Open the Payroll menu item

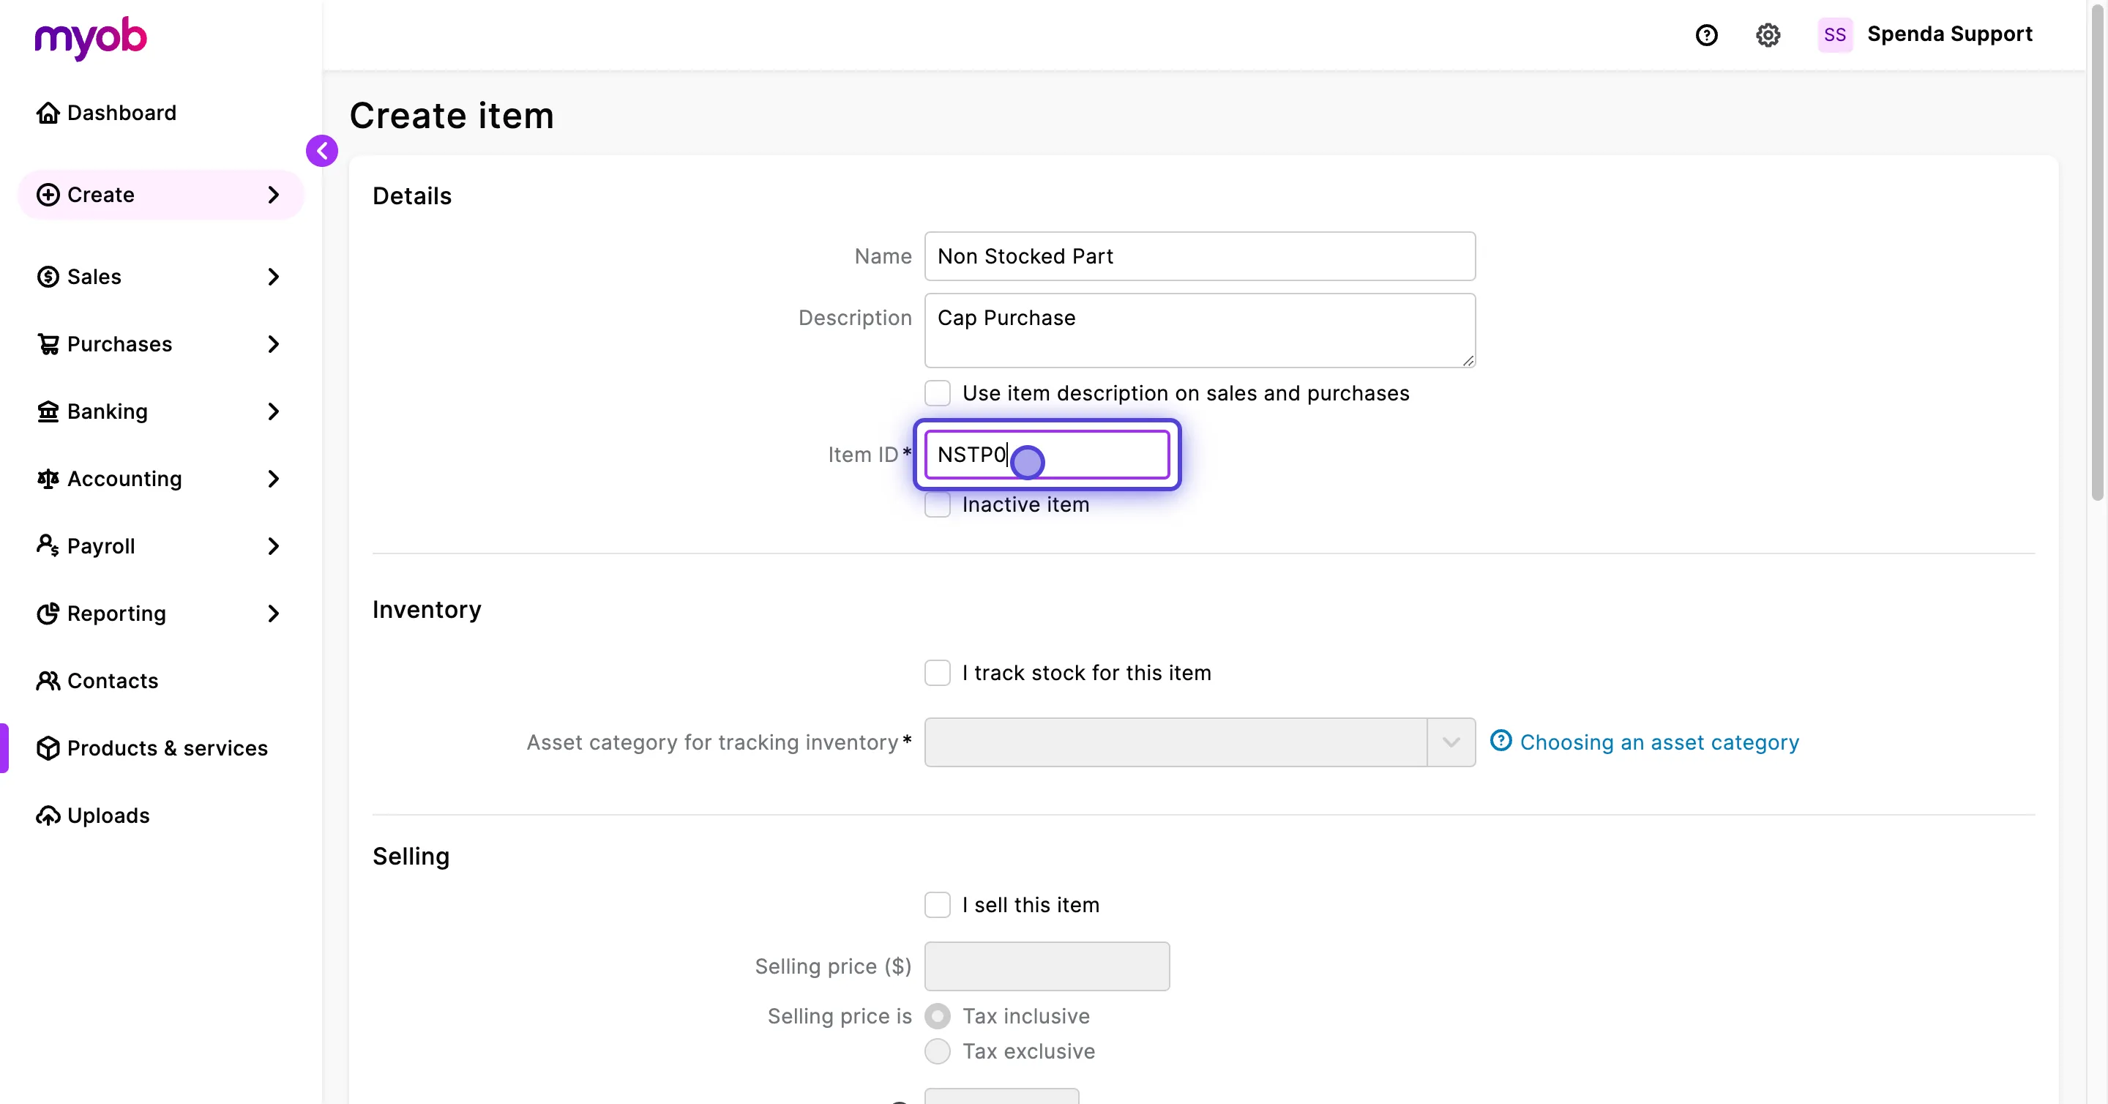click(160, 546)
